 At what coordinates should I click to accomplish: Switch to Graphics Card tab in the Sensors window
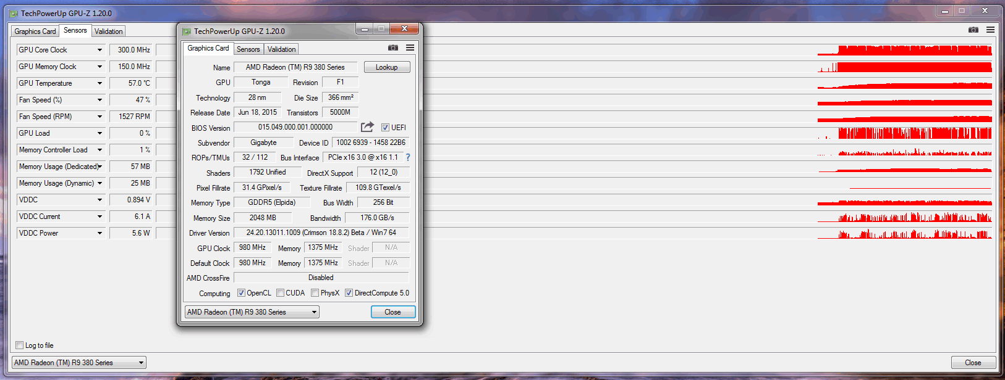[x=35, y=31]
